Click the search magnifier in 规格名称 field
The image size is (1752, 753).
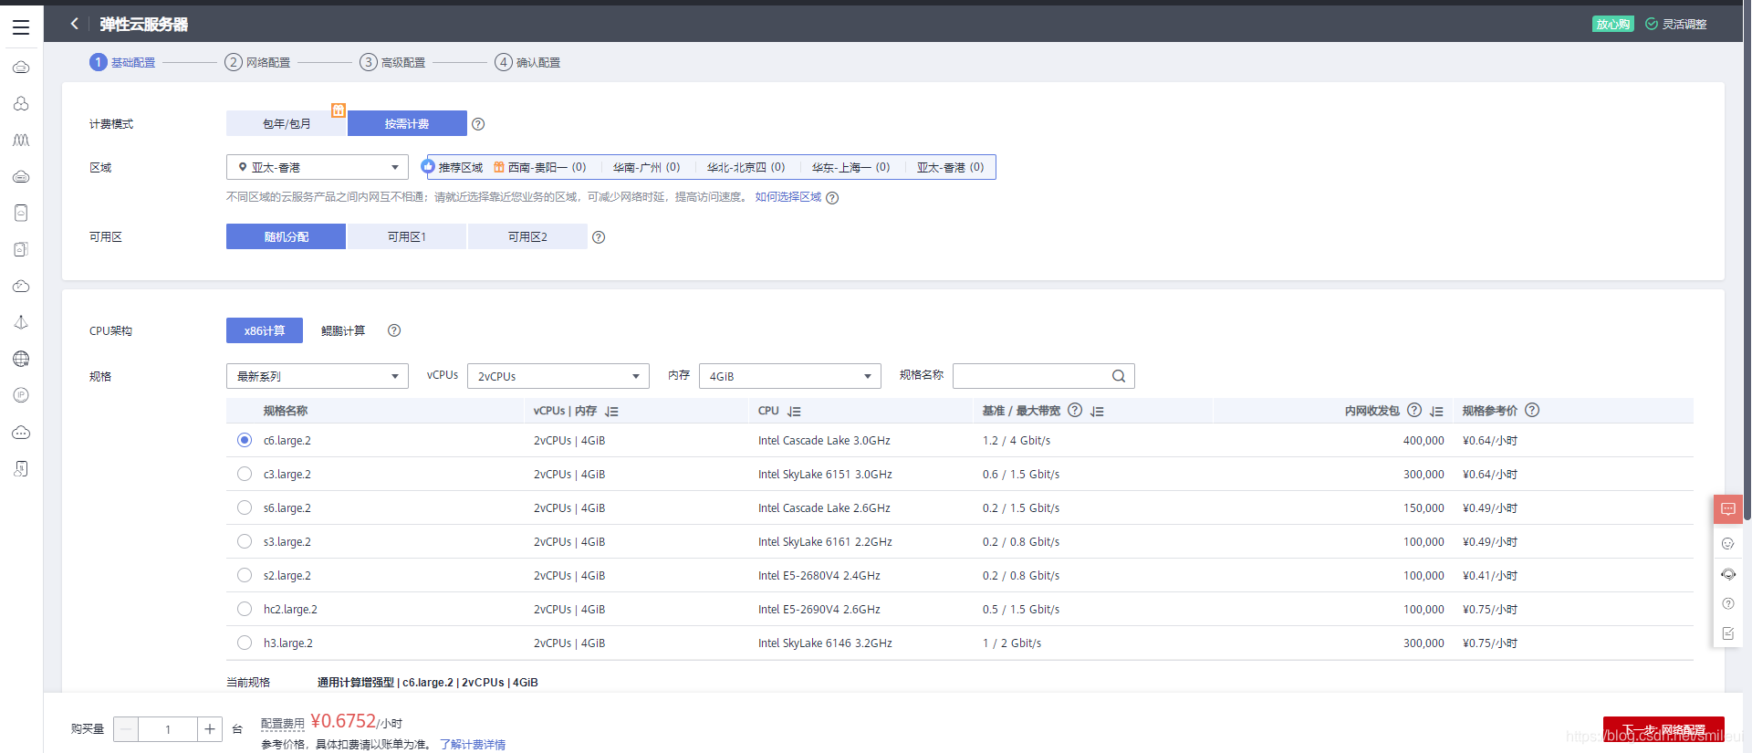(x=1119, y=376)
